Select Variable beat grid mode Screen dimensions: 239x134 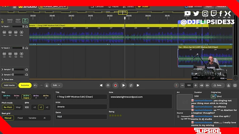[x=32, y=118]
